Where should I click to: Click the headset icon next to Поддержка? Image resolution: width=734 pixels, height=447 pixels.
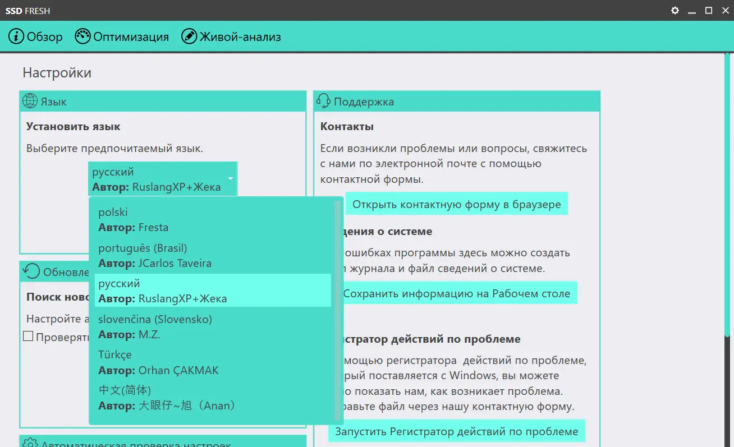coord(323,101)
